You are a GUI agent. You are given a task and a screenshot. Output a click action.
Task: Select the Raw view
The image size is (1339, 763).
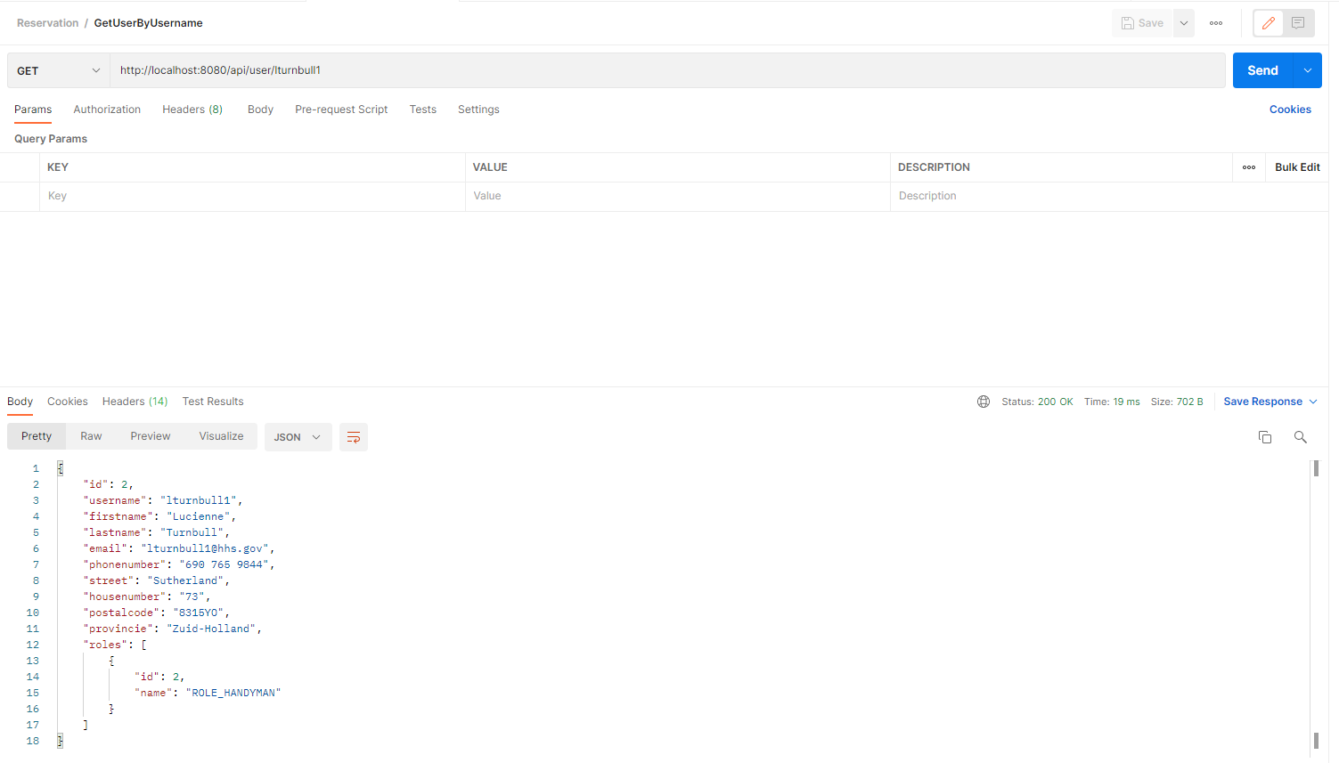[x=91, y=436]
